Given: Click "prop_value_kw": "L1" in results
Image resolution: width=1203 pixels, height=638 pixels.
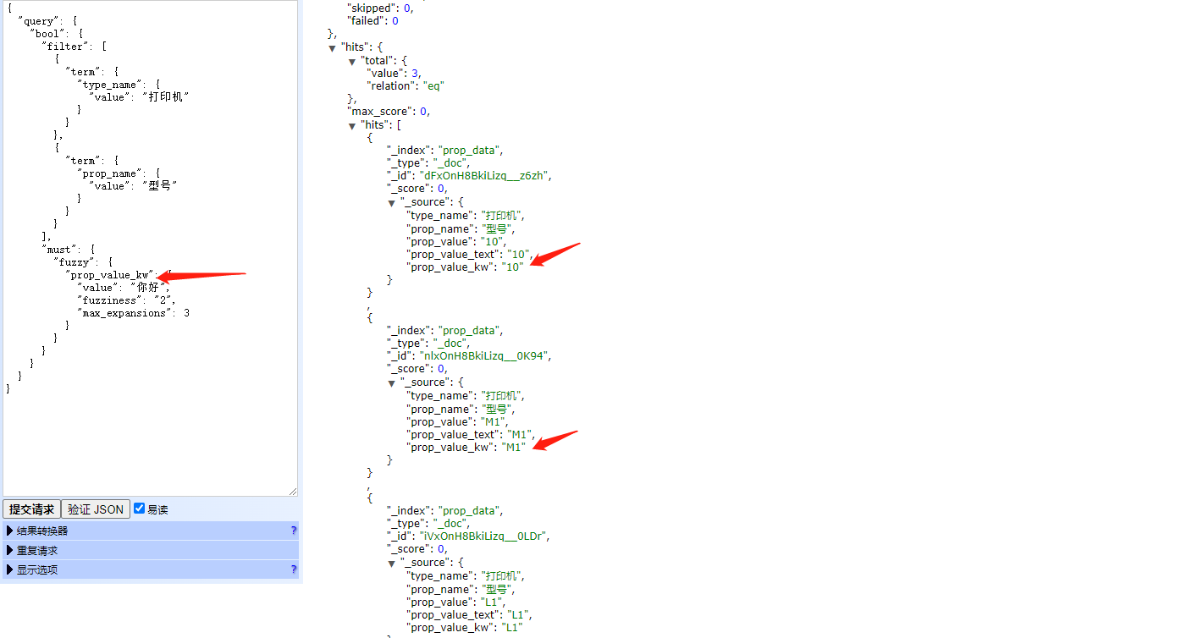Looking at the screenshot, I should pos(466,628).
